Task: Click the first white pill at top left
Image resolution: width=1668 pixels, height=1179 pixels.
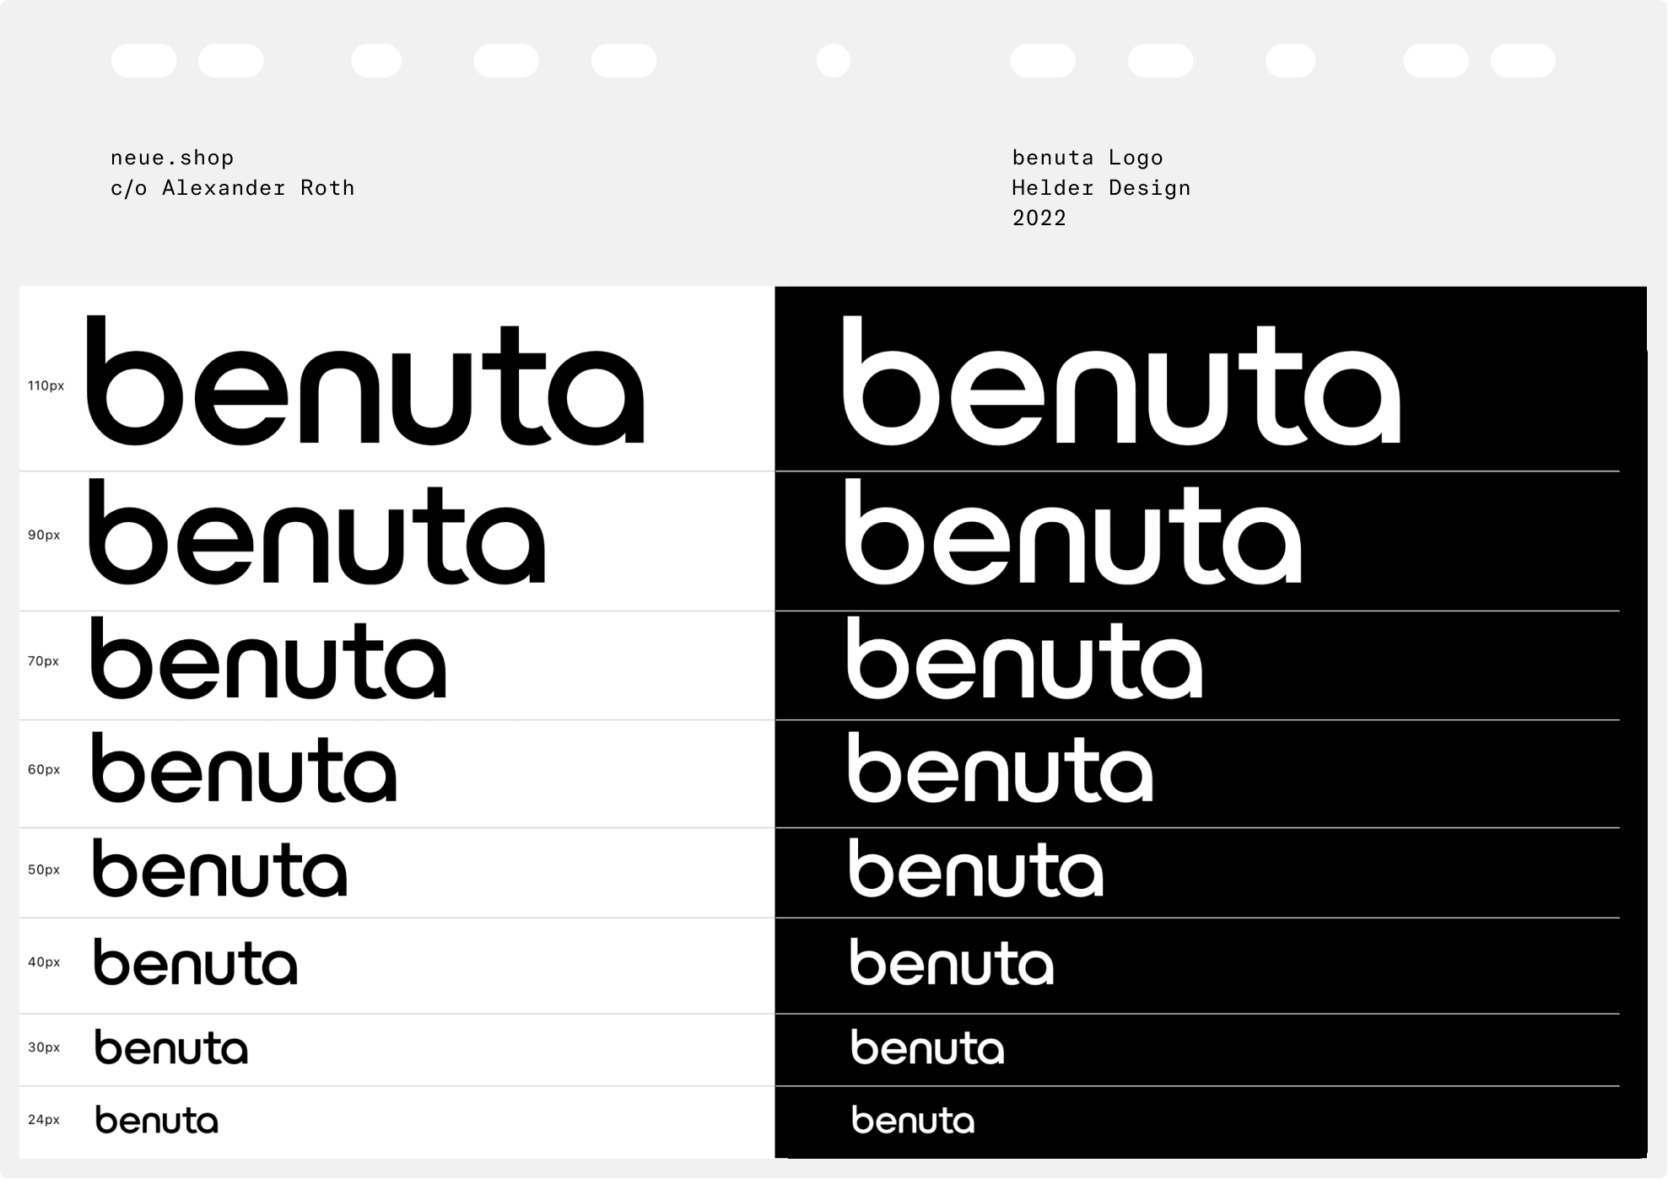Action: click(x=143, y=61)
